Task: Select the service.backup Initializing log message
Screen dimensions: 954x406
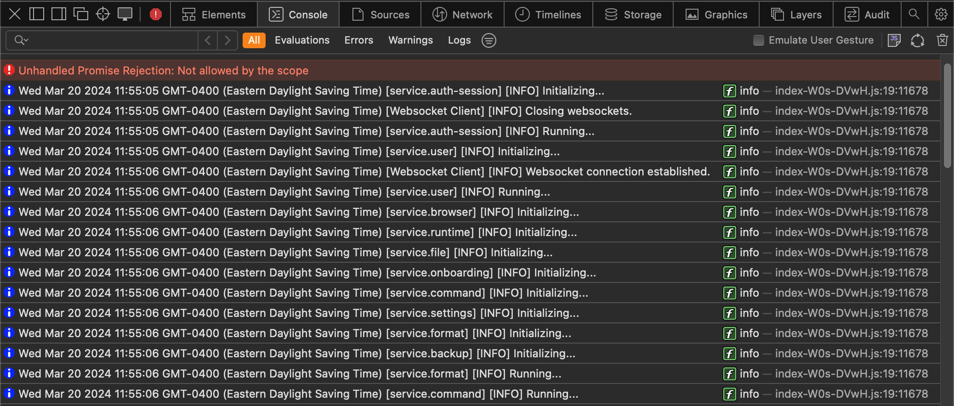Action: [x=297, y=353]
